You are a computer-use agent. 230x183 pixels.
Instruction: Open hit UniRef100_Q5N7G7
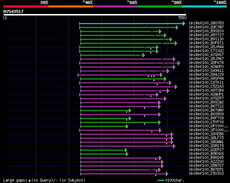pos(206,166)
